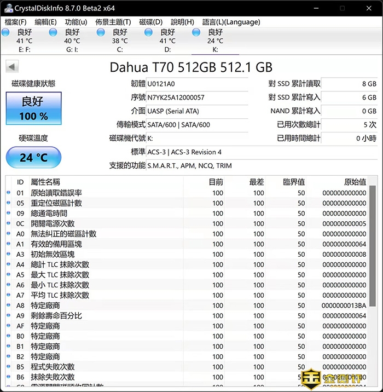Image resolution: width=383 pixels, height=392 pixels.
Task: Click status dot for attribute A9 row
Action: click(x=8, y=316)
